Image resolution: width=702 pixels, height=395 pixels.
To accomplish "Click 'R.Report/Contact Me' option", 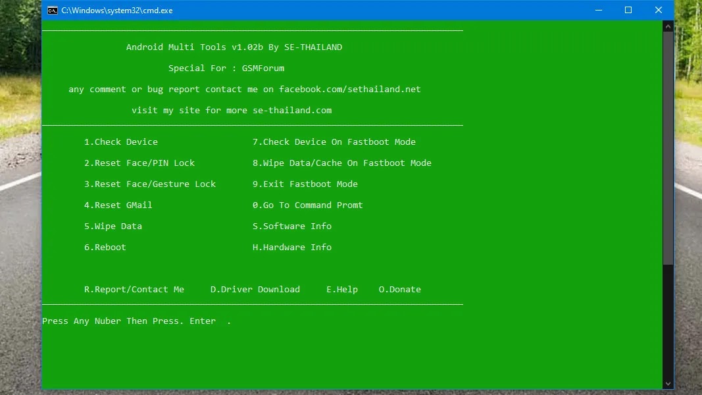I will 134,289.
